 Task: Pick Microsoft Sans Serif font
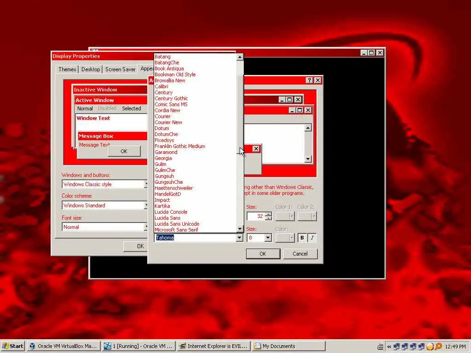tap(177, 230)
